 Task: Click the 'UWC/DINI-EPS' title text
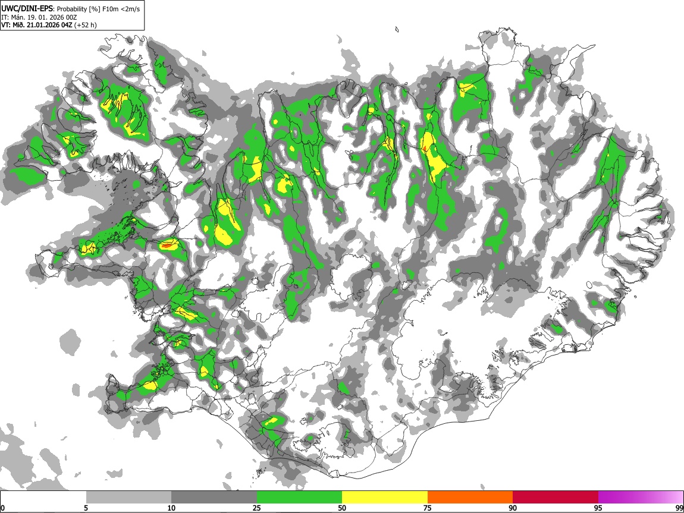(x=28, y=9)
